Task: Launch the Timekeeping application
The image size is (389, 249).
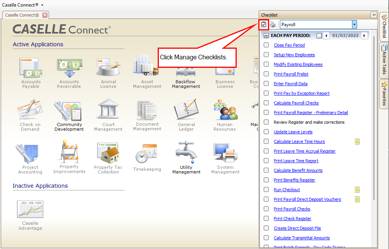Action: 147,158
